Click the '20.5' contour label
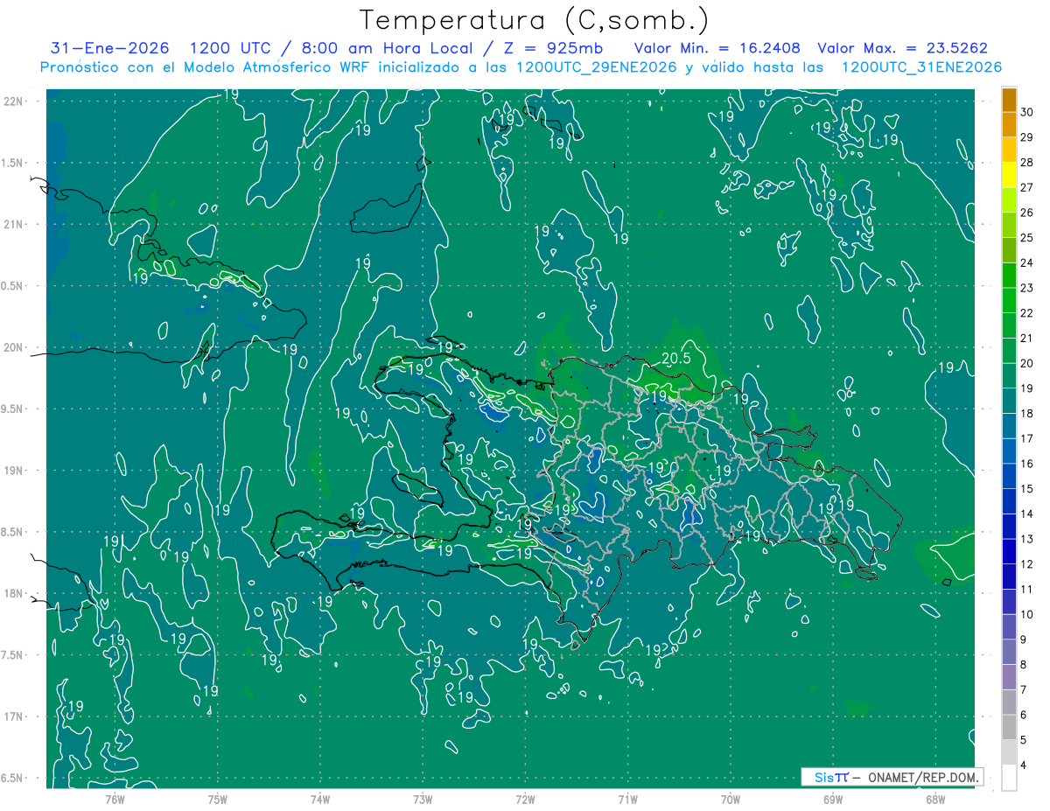Screen dimensions: 1050x811 pyautogui.click(x=676, y=358)
